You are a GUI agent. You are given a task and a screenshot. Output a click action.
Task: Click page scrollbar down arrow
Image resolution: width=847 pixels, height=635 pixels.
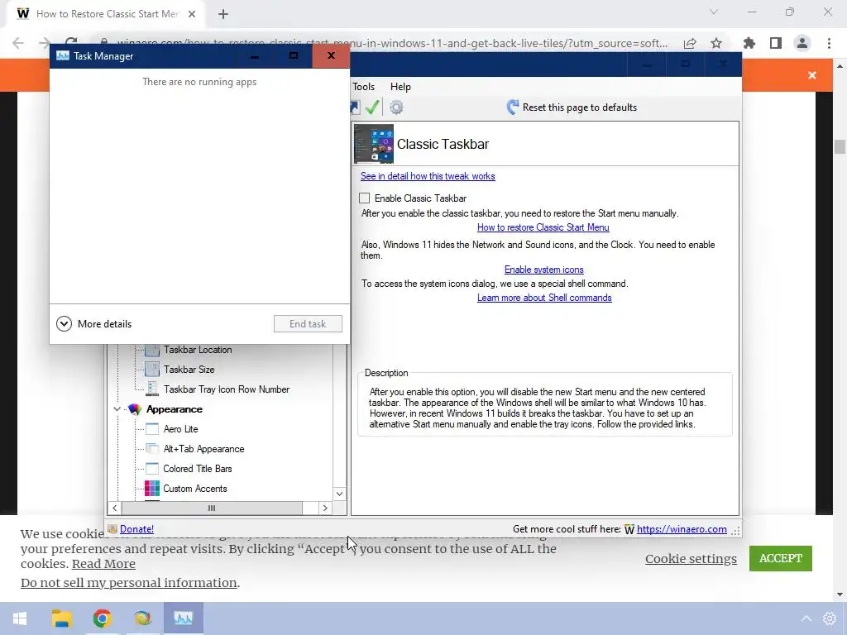(x=840, y=594)
